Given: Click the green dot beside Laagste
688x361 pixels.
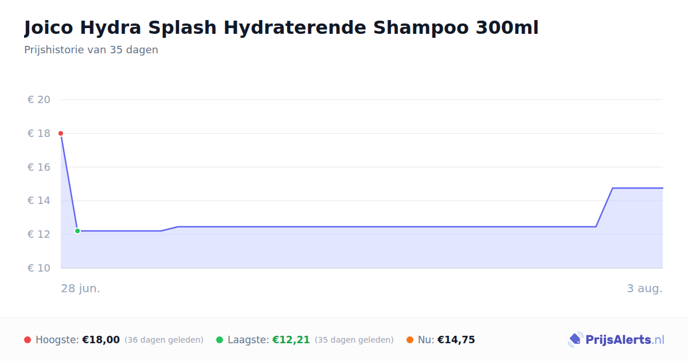Looking at the screenshot, I should tap(220, 340).
